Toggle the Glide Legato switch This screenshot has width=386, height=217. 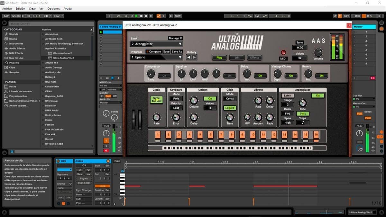230,108
